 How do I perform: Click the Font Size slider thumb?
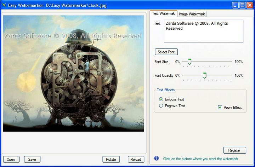point(189,62)
